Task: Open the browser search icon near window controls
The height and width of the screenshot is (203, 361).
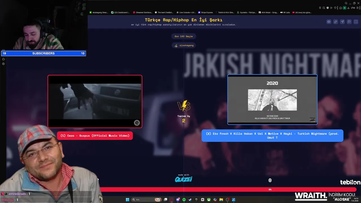Action: (x=346, y=3)
